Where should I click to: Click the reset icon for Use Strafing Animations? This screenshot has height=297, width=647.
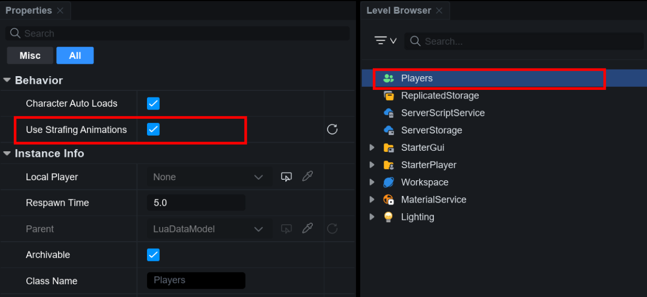point(332,129)
